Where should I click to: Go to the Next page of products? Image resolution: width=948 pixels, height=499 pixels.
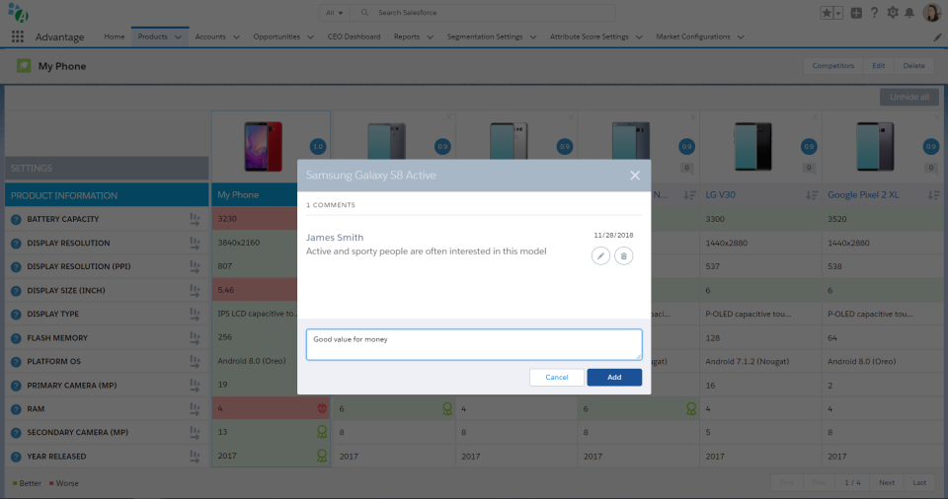(x=887, y=482)
